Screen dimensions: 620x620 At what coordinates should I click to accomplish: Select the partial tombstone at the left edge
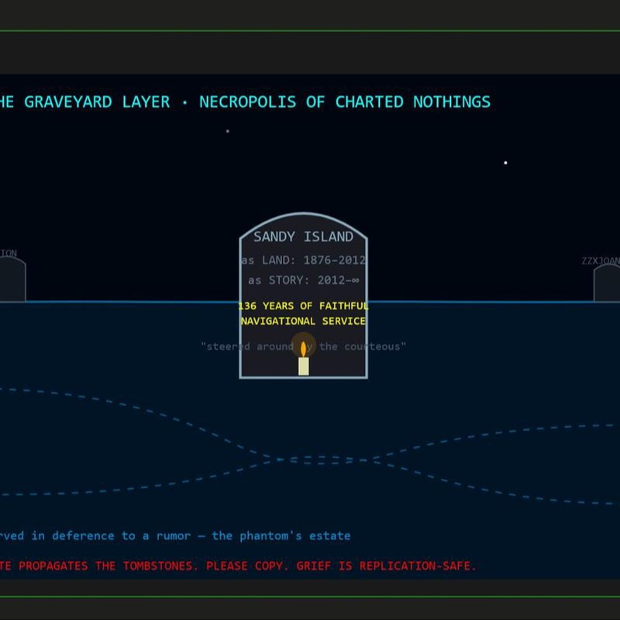(12, 280)
